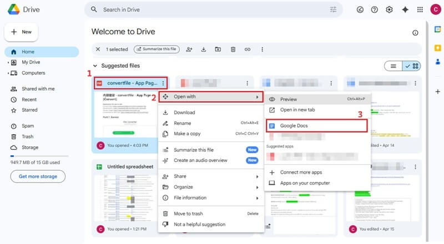
Task: Click plus to get add-ons
Action: pyautogui.click(x=437, y=91)
